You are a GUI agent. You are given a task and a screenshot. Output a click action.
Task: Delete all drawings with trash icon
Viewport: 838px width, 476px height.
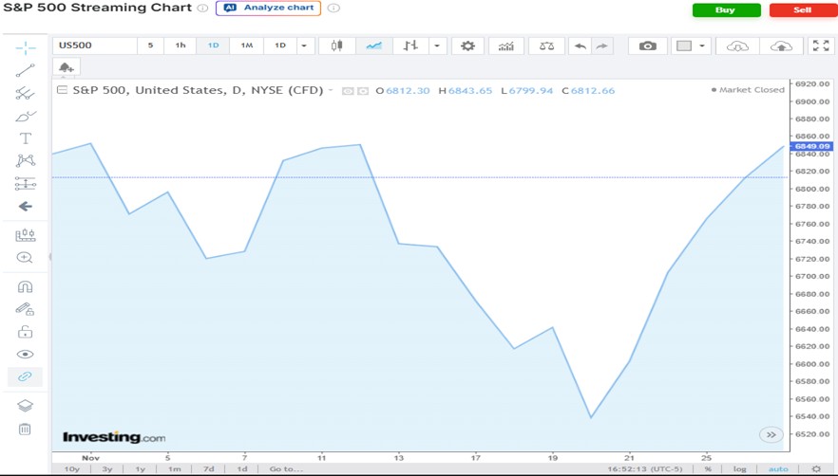[x=25, y=429]
